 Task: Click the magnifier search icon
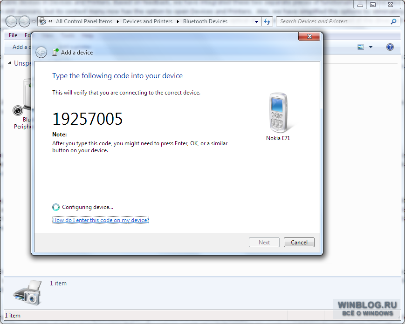point(393,22)
